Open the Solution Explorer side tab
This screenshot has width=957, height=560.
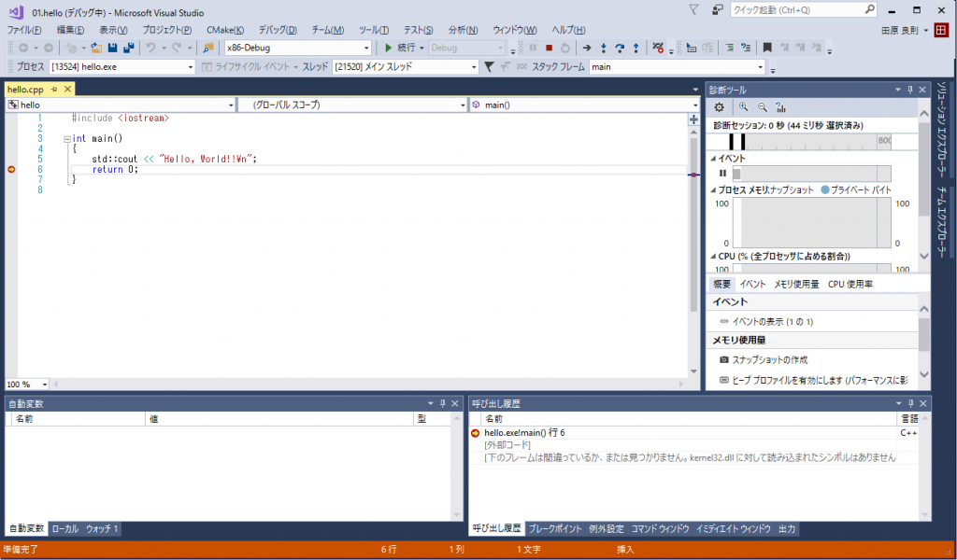pyautogui.click(x=943, y=129)
